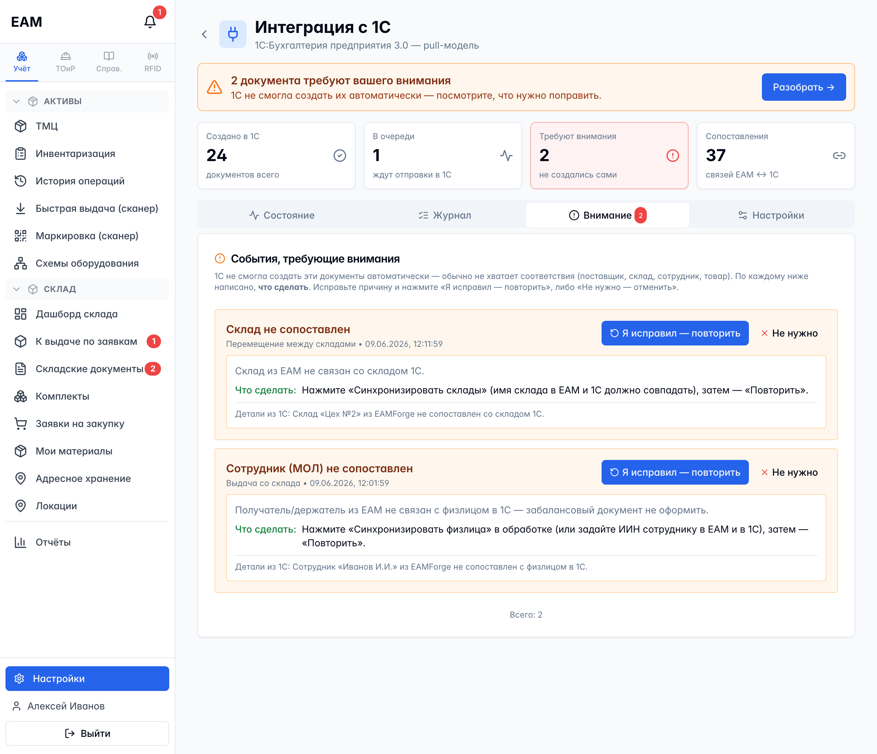
Task: Open the Журнал tab
Action: coord(444,215)
